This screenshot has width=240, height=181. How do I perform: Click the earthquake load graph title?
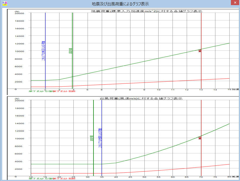click(x=147, y=11)
